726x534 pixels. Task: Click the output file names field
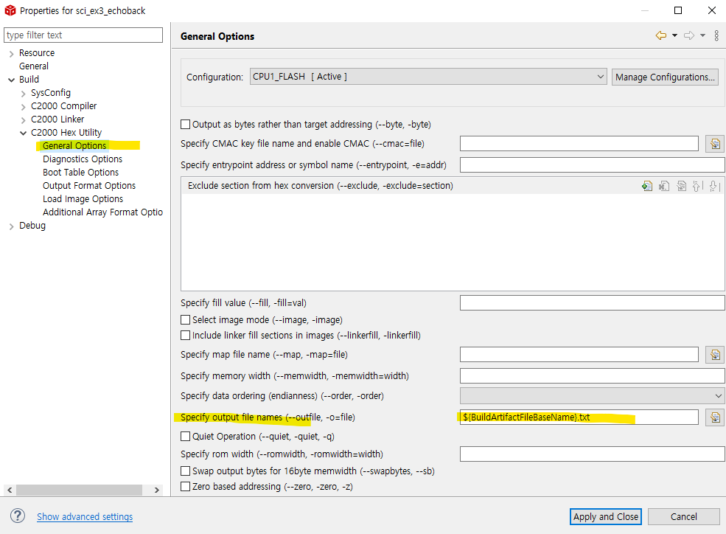[x=579, y=417]
